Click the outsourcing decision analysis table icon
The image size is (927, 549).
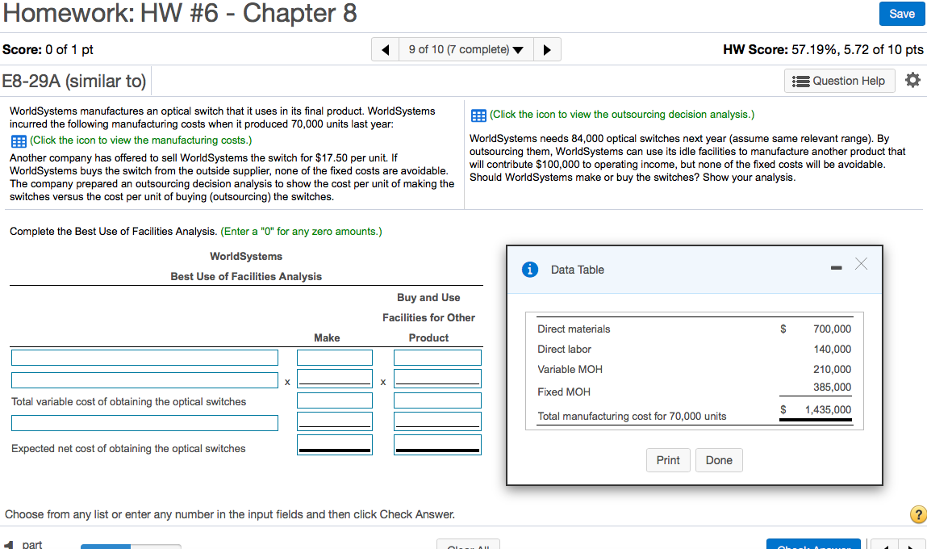pos(478,115)
